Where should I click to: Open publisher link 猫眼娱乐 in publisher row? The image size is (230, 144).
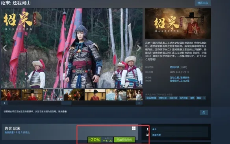(x=174, y=80)
